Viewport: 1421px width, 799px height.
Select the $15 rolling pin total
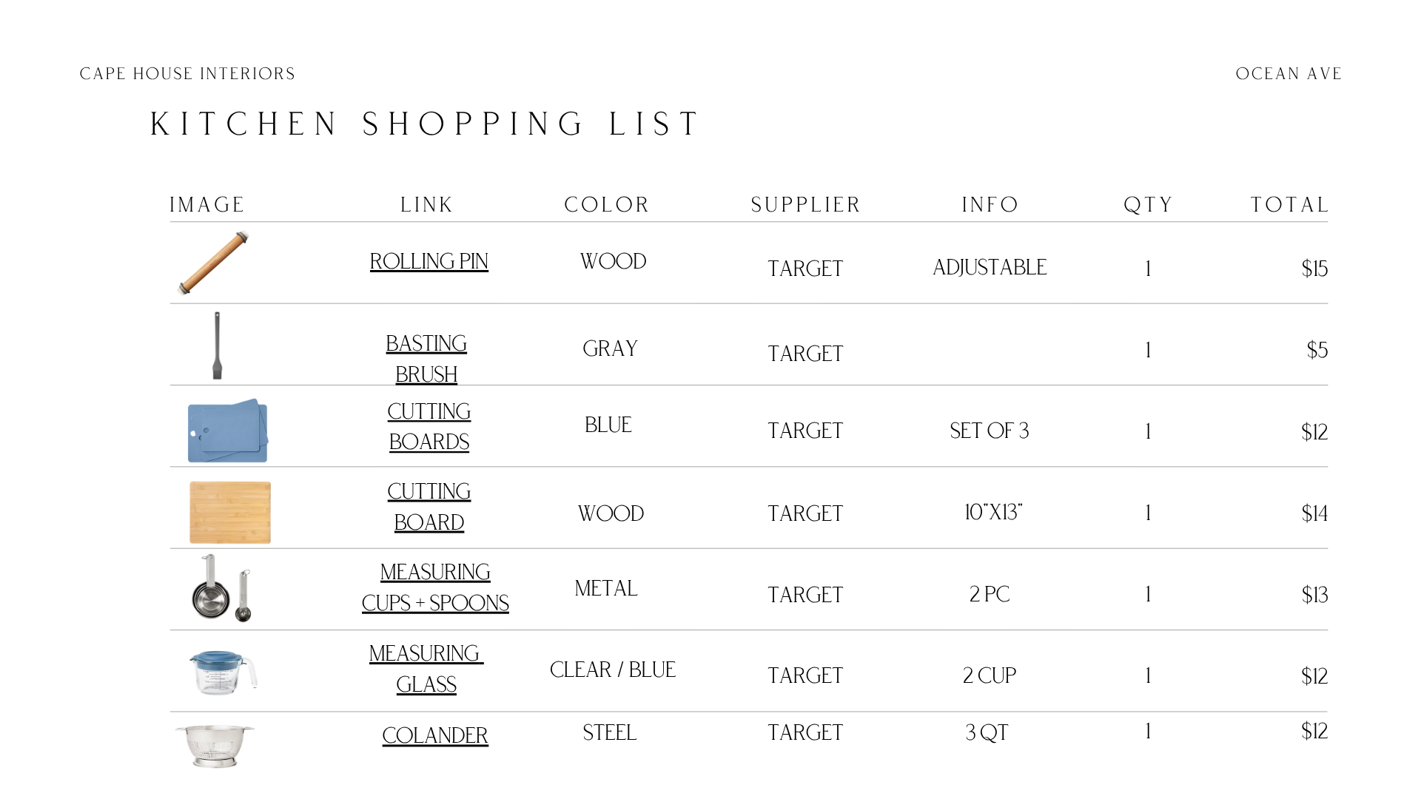coord(1314,269)
